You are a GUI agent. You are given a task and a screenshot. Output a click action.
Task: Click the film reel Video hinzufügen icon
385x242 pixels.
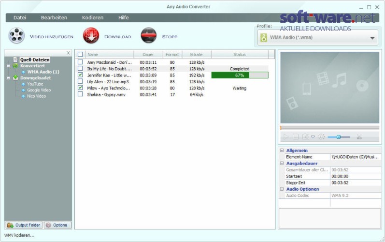point(16,36)
